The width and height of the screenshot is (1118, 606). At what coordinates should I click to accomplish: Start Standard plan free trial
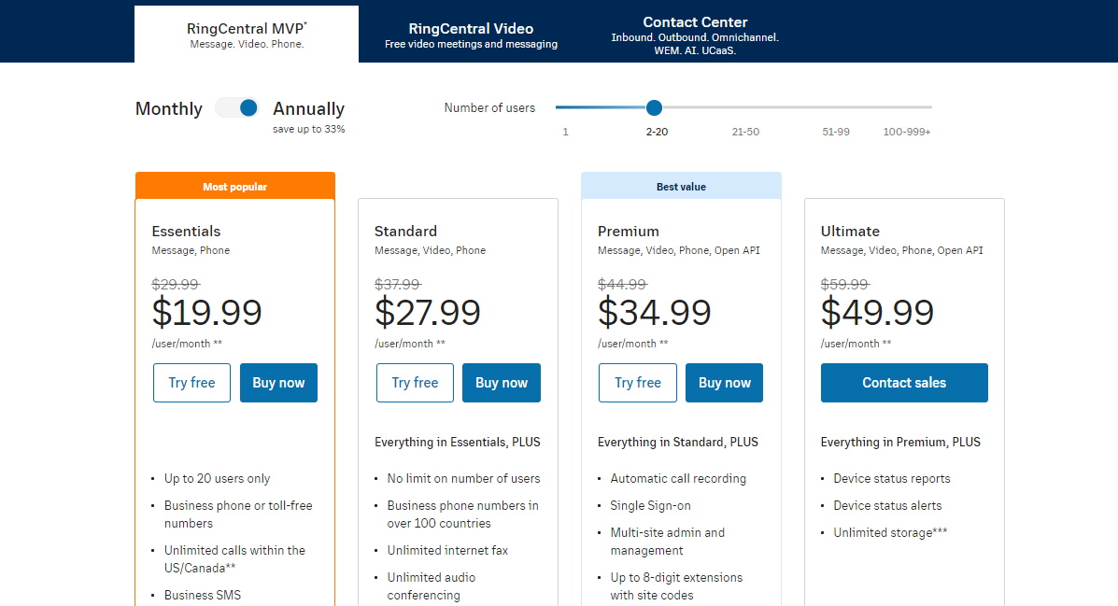[x=415, y=383]
